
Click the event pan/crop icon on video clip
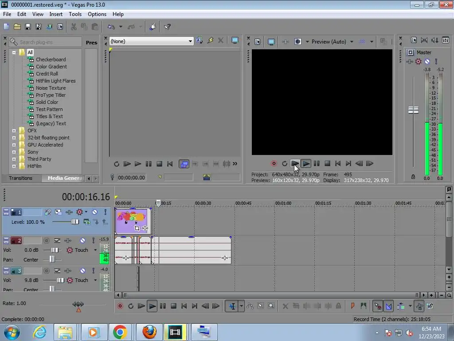click(x=137, y=228)
